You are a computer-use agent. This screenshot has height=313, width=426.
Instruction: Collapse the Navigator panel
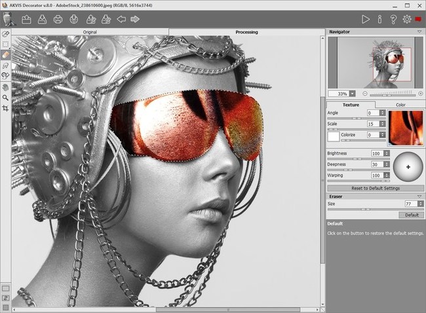419,32
